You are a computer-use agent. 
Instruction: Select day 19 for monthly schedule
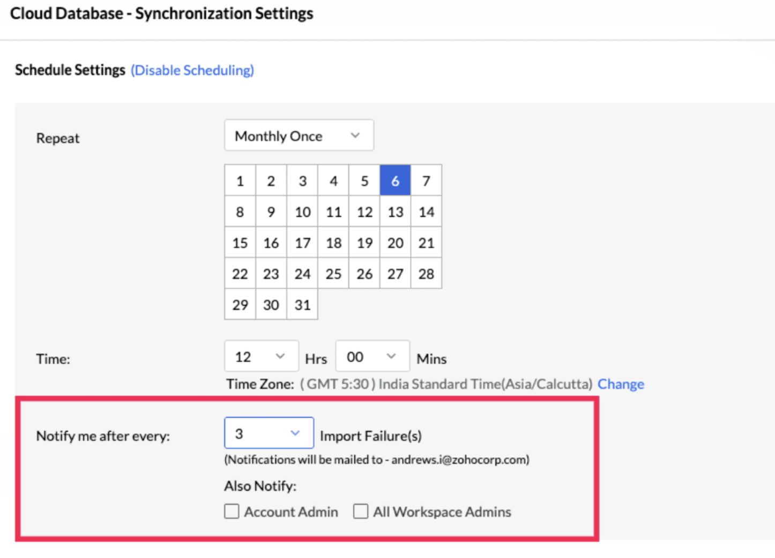point(364,243)
